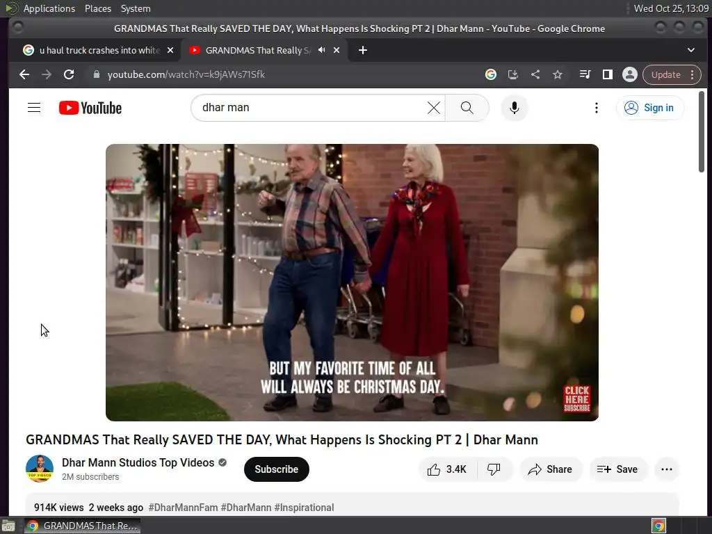712x534 pixels.
Task: Click the #Inspirational hashtag
Action: coord(304,507)
